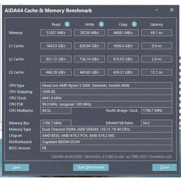Click CPU Clock value 4441.8 MHz
The image size is (181, 181).
[x=106, y=98]
